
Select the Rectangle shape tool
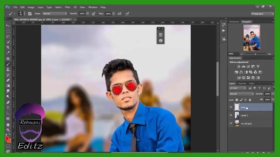tap(8, 119)
